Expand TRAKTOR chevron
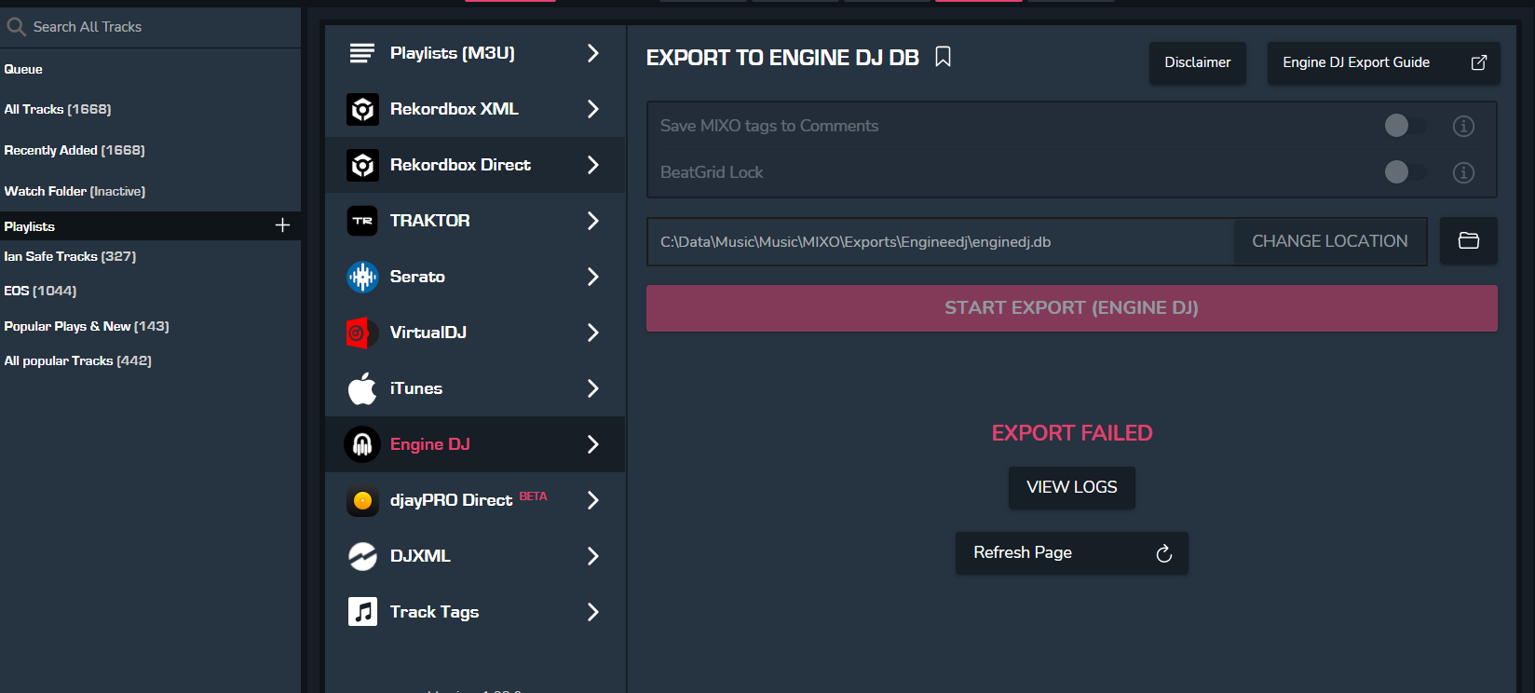The image size is (1535, 693). (x=592, y=221)
